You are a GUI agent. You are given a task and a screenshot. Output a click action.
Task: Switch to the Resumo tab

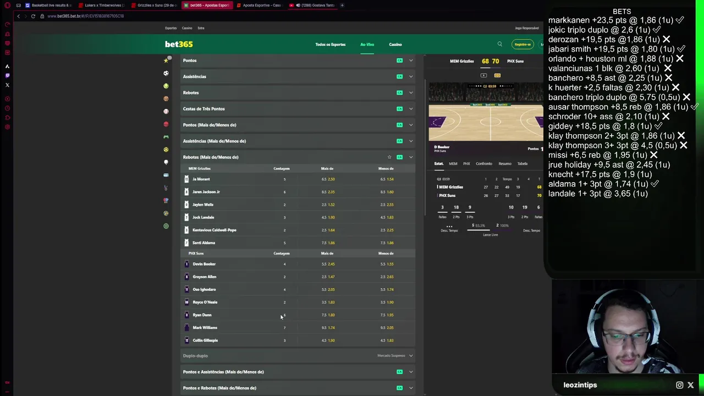[505, 163]
